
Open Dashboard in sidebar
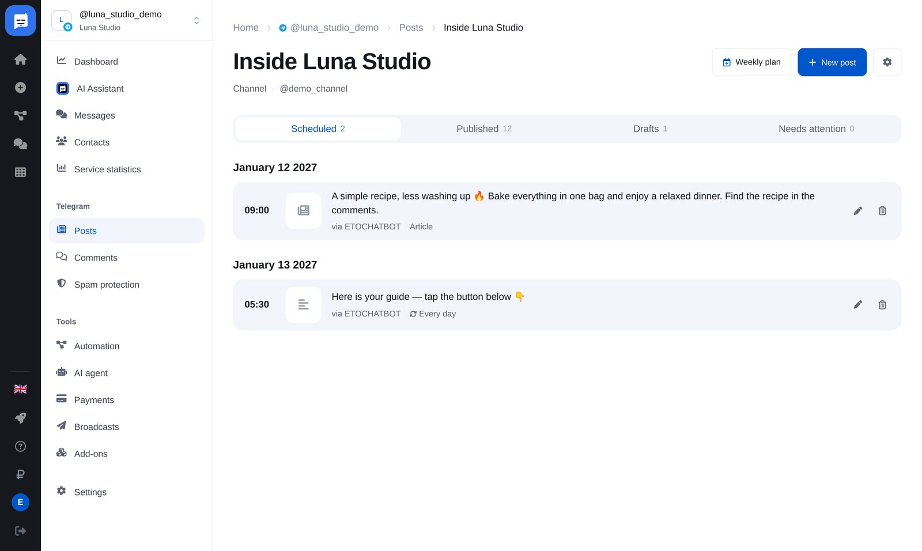tap(127, 62)
